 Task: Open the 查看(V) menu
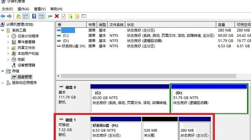40,9
